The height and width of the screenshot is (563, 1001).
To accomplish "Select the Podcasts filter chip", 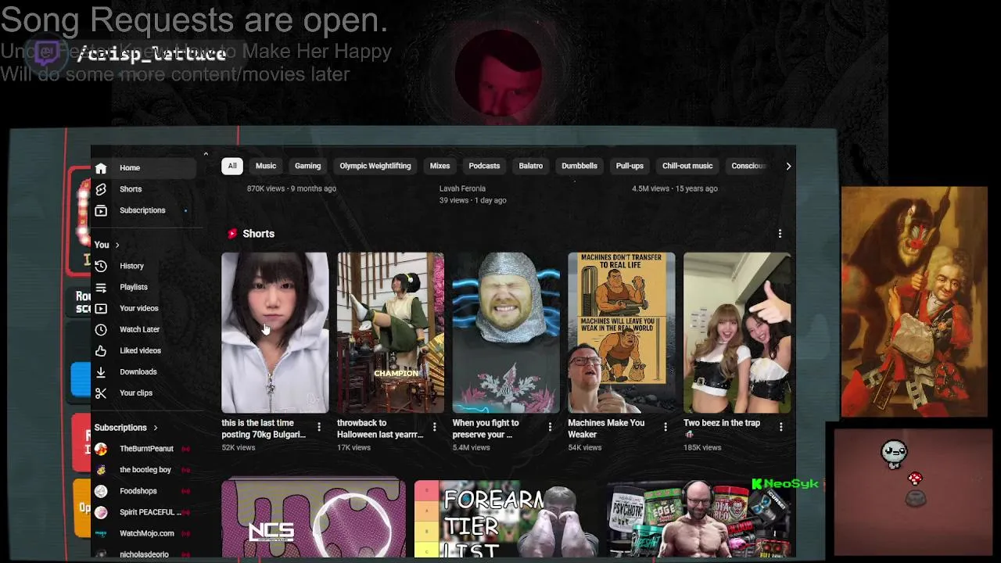I will pos(484,166).
